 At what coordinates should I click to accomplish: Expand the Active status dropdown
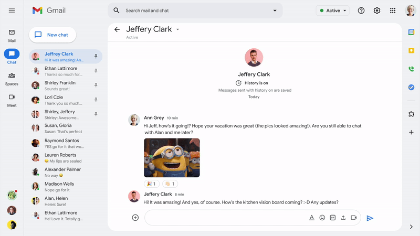tap(333, 10)
